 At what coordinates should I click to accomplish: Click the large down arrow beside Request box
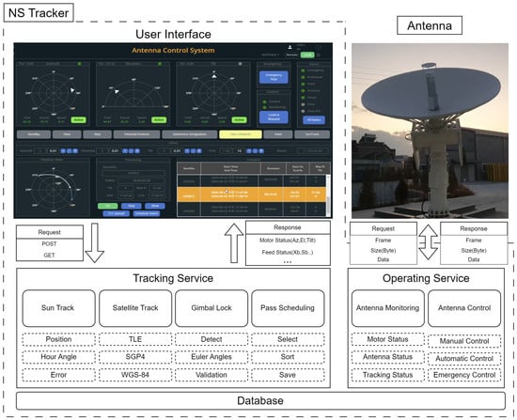(95, 242)
